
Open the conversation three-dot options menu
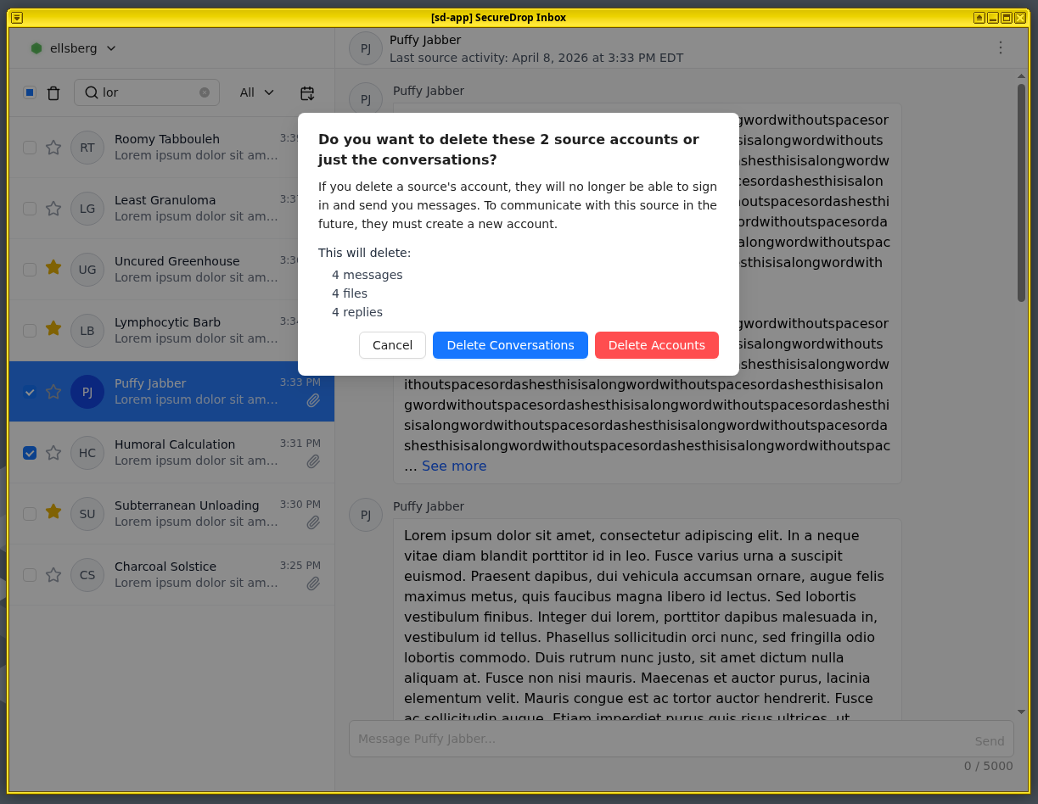1000,48
